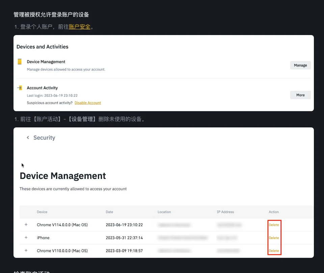The image size is (324, 273).
Task: Click the Chrome V110.0.0.0 (Mac OS) device name
Action: point(62,251)
